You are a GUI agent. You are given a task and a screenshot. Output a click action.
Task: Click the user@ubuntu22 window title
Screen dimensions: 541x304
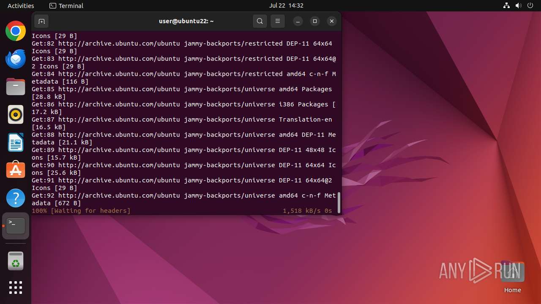coord(186,21)
